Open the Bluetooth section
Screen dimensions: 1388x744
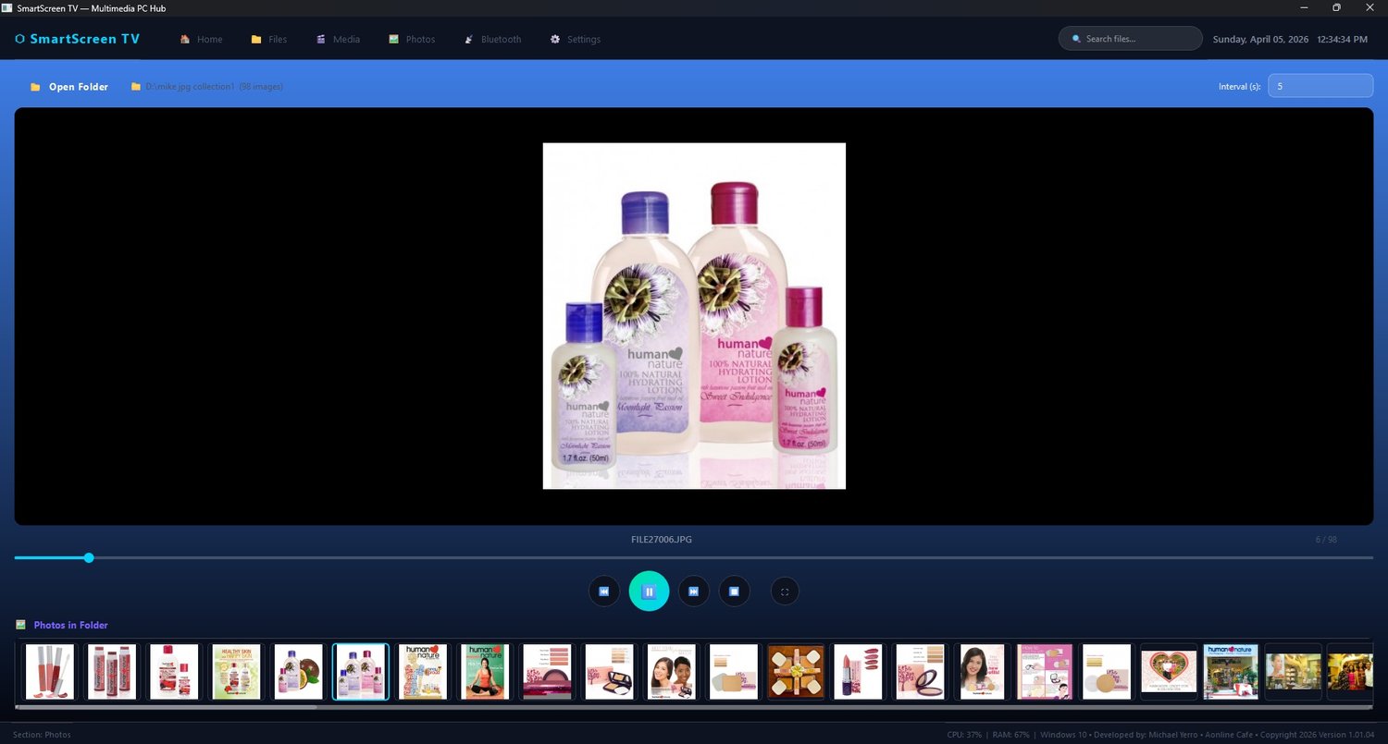point(493,39)
